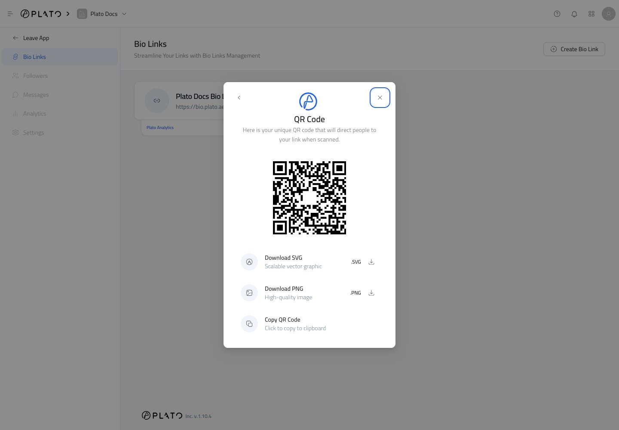Click the 'Streamline Your Links' subtitle
Viewport: 619px width, 430px height.
(197, 55)
